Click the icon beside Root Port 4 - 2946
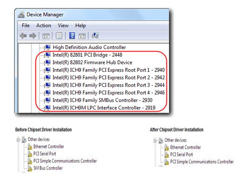 pyautogui.click(x=47, y=93)
